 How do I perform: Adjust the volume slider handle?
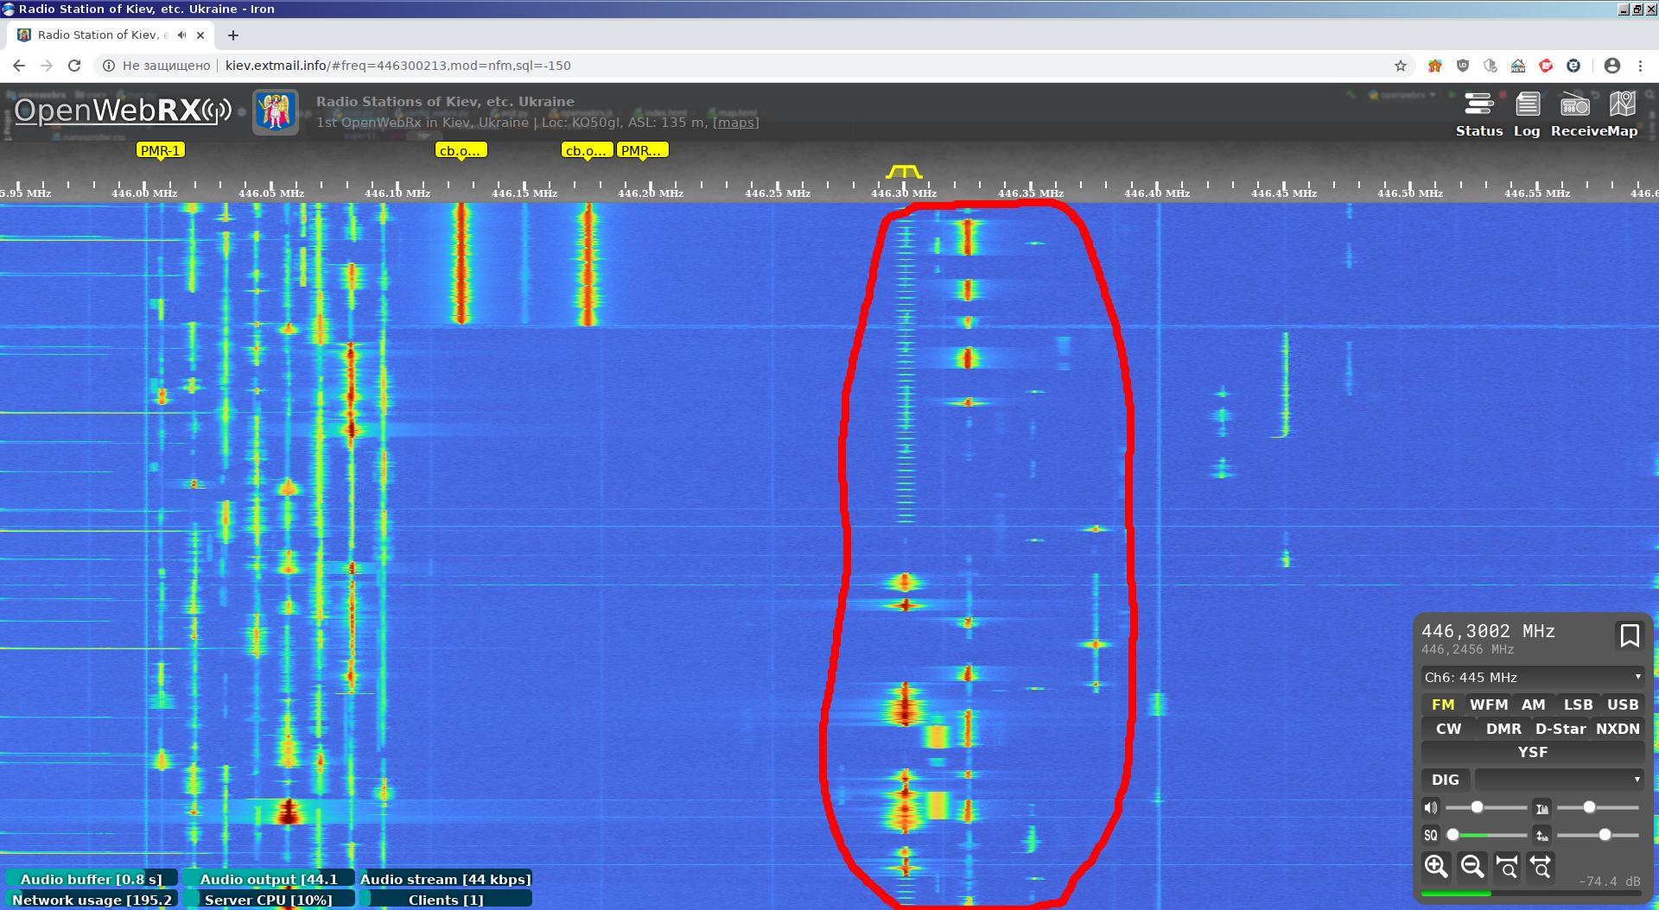tap(1477, 807)
